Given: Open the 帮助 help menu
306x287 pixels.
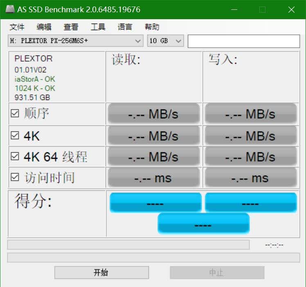Looking at the screenshot, I should pos(152,27).
